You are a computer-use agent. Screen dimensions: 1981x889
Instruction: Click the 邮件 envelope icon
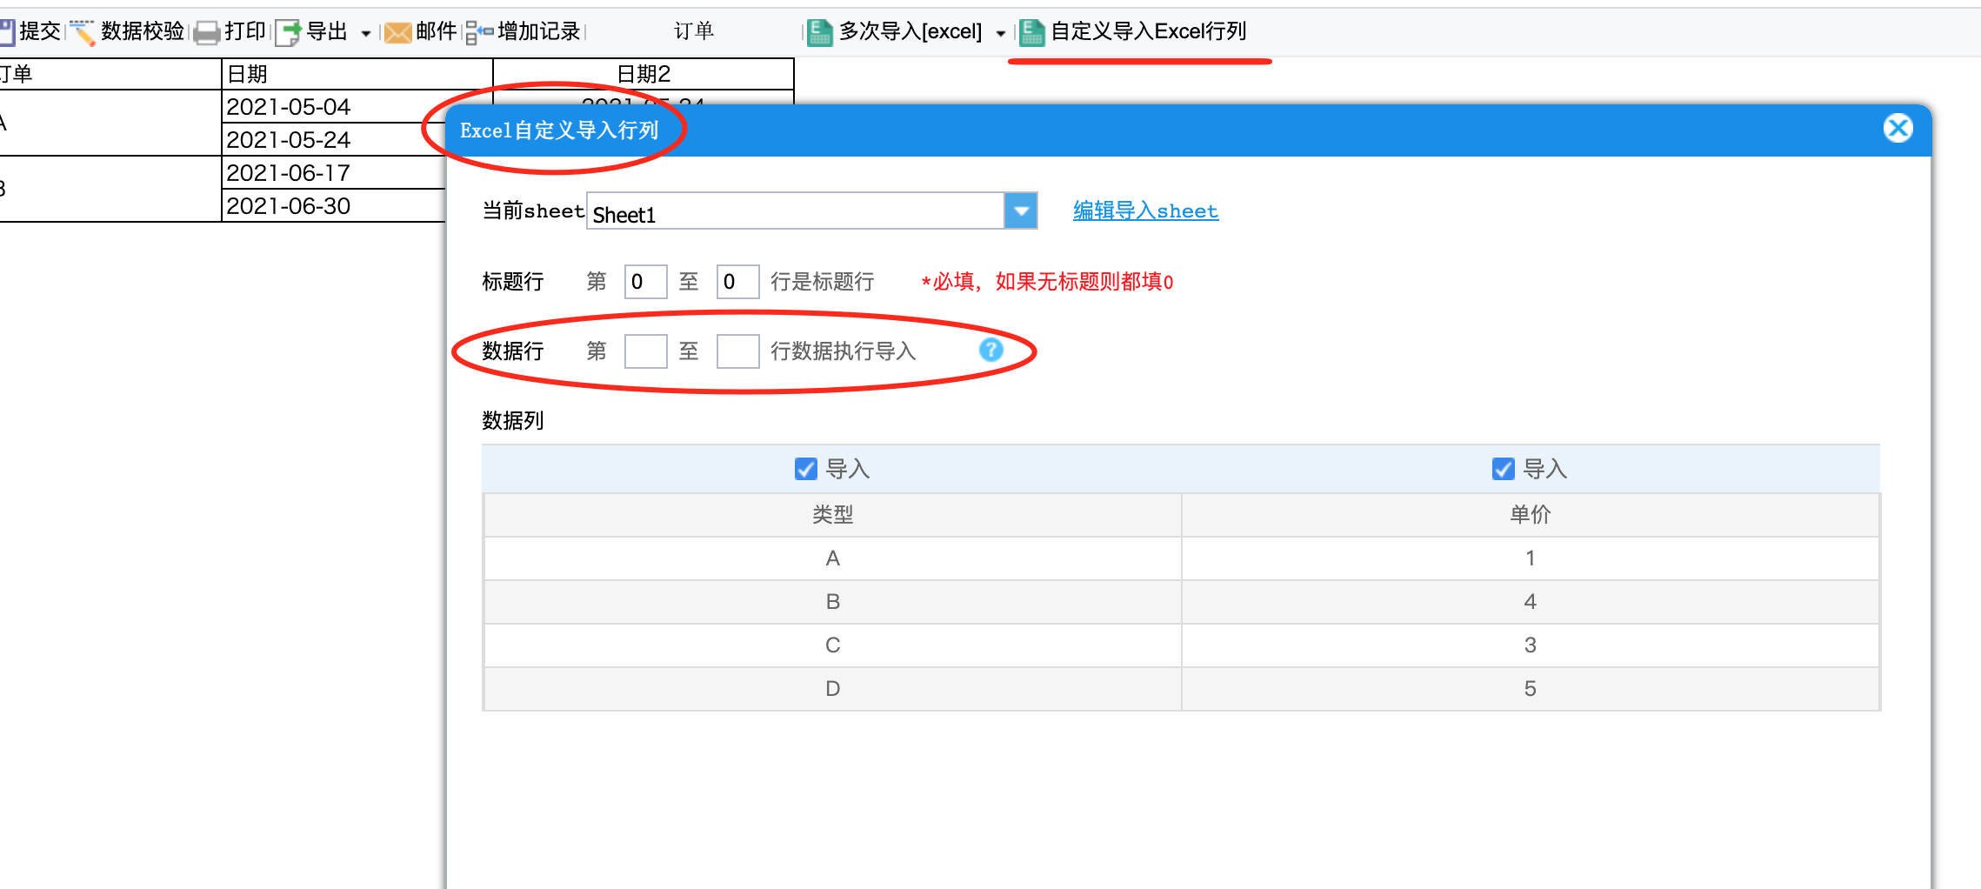coord(398,33)
